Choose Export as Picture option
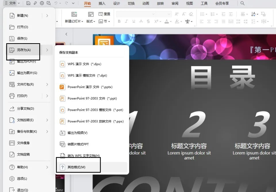Viewport: 276px width, 192px height. (27, 73)
